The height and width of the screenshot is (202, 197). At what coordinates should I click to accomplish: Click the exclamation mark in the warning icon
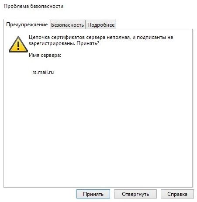pyautogui.click(x=18, y=46)
